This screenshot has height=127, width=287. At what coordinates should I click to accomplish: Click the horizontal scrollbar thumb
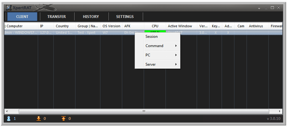(x=144, y=111)
